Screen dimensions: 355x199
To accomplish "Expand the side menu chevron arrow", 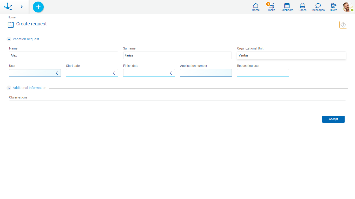I will coord(22,7).
